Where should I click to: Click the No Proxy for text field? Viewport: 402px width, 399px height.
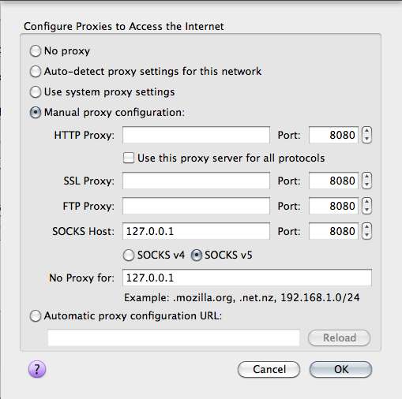[247, 278]
